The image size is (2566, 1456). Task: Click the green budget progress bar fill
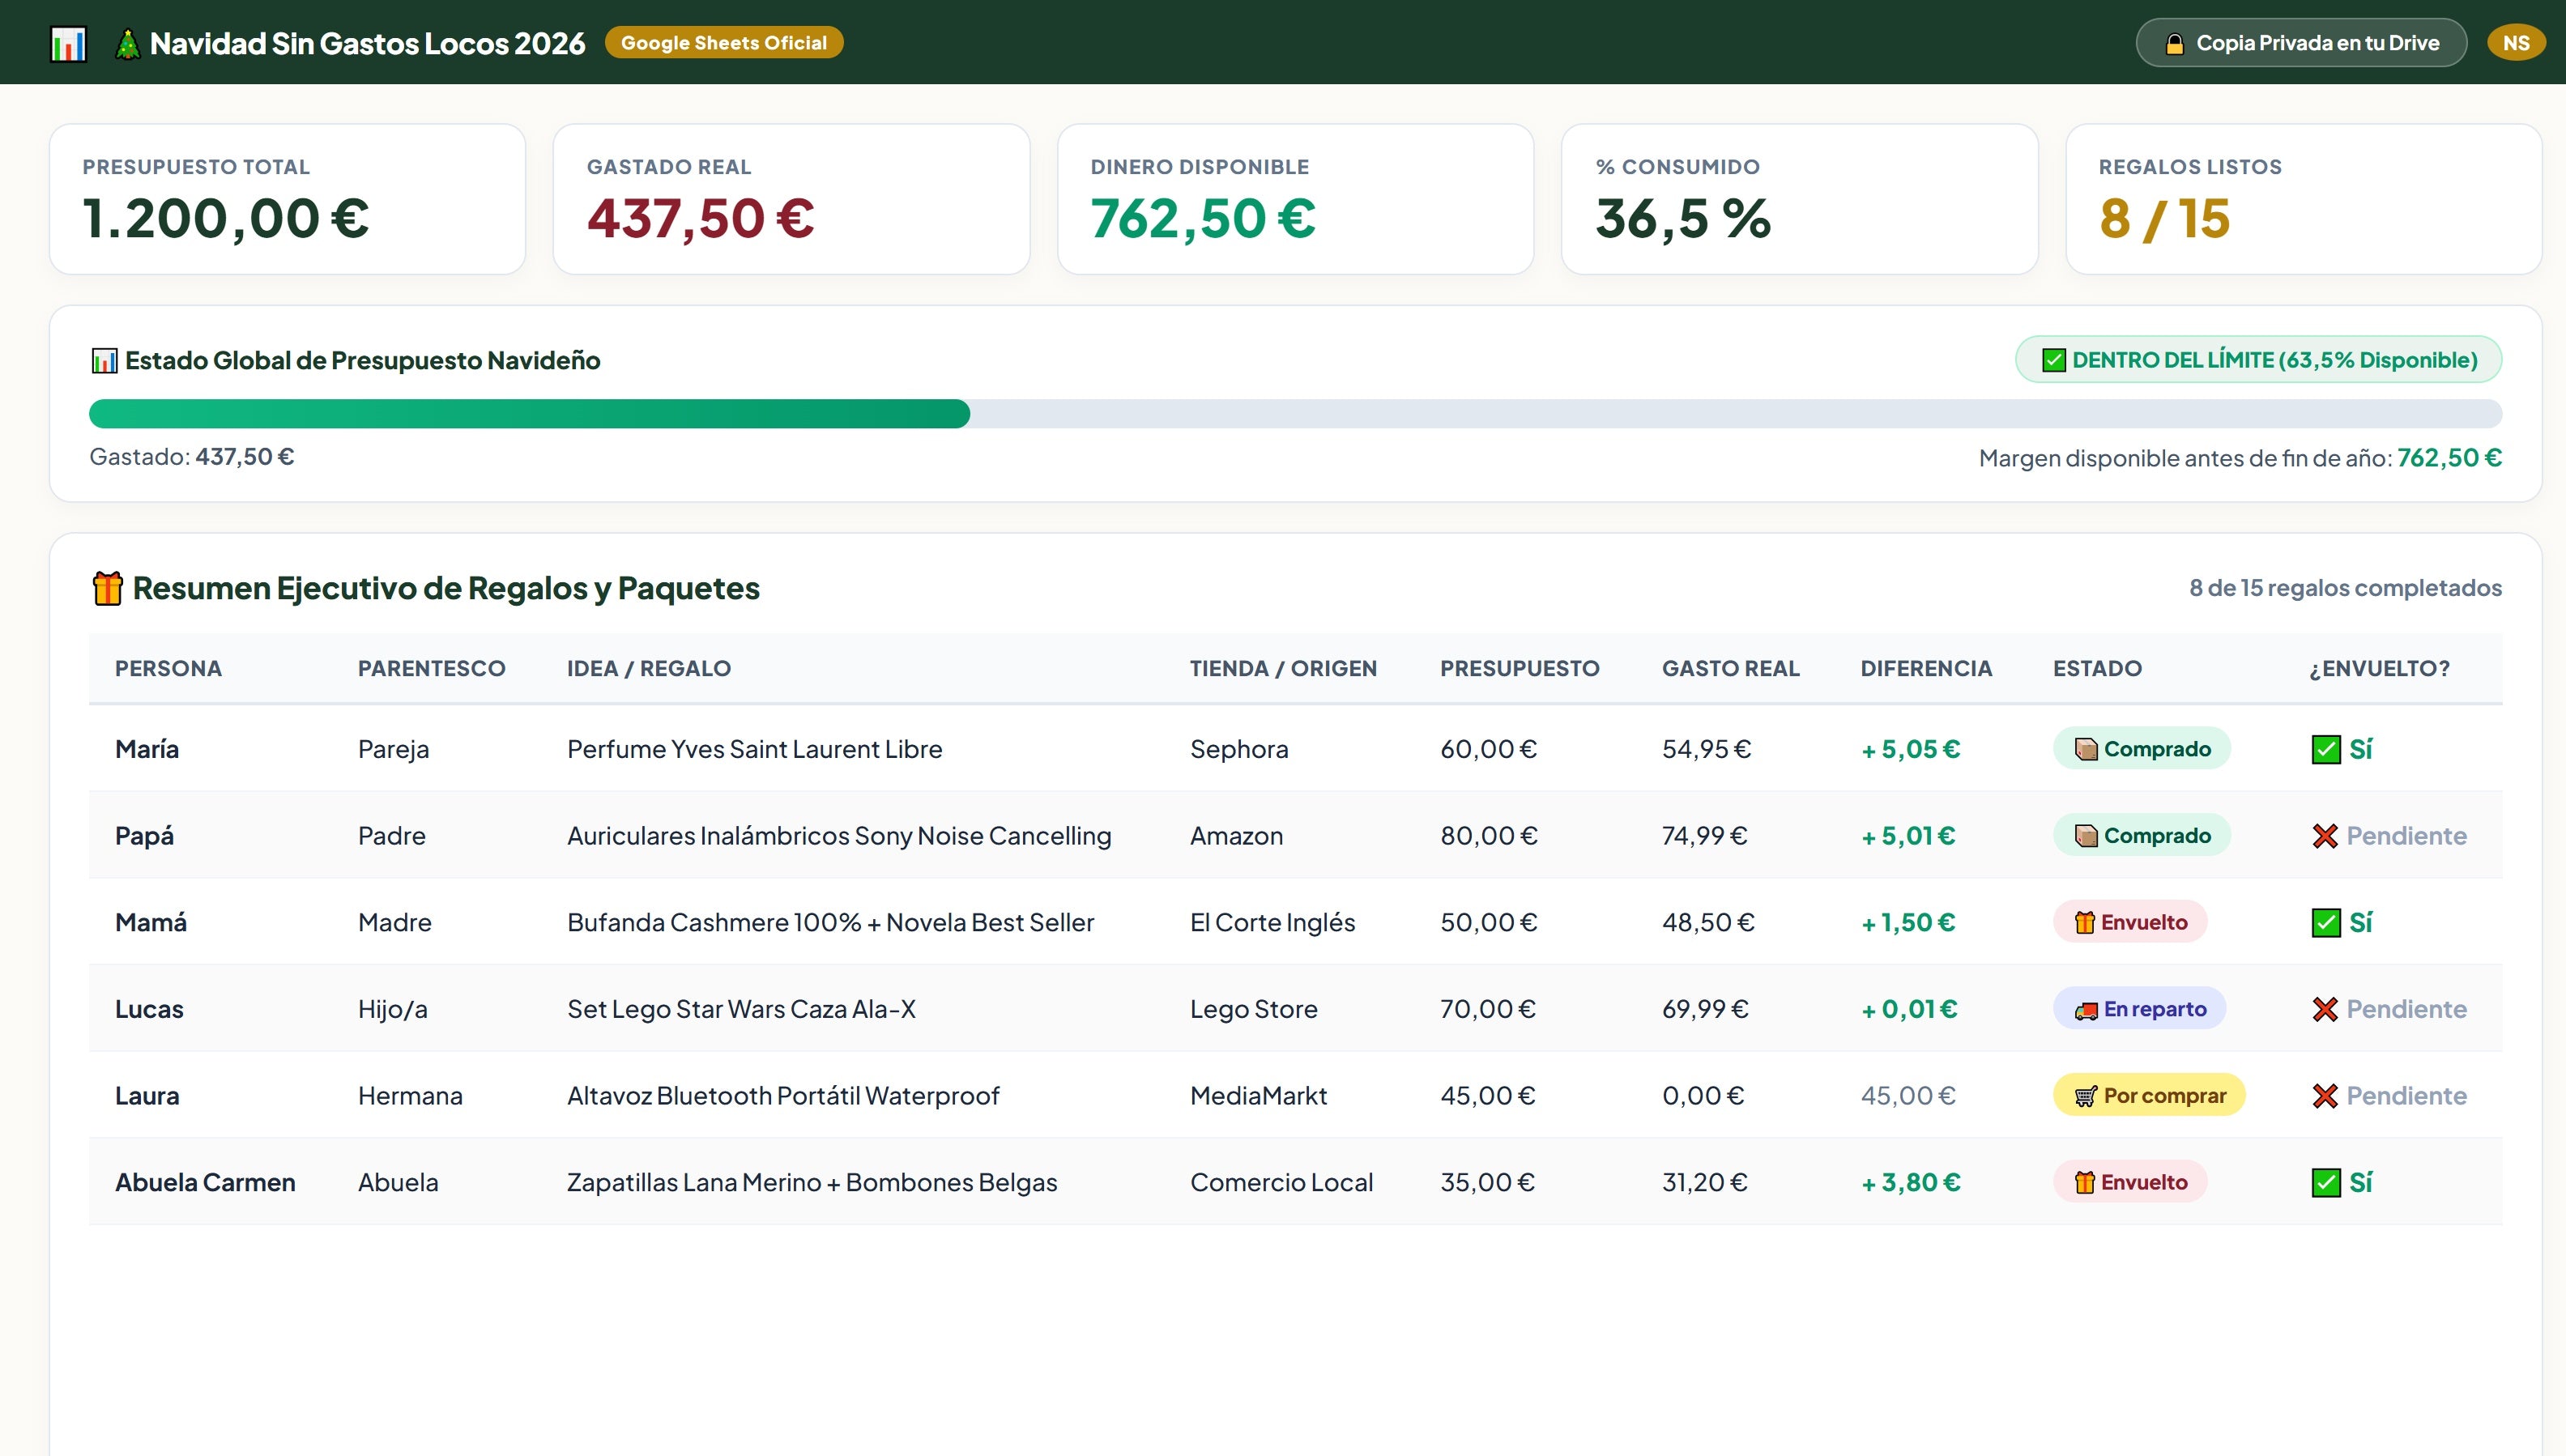pyautogui.click(x=529, y=414)
